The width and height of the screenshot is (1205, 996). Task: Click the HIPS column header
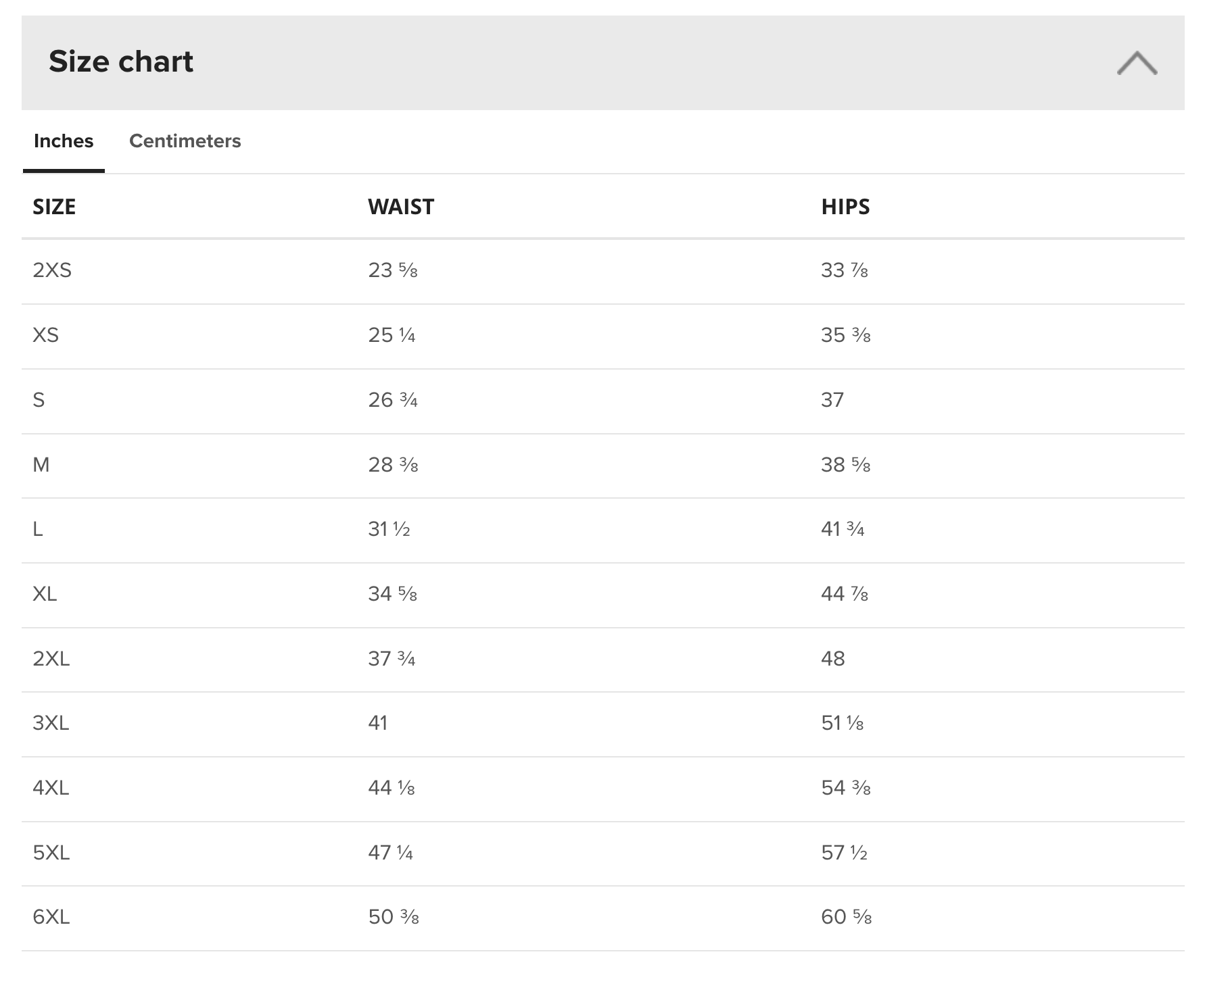tap(845, 207)
